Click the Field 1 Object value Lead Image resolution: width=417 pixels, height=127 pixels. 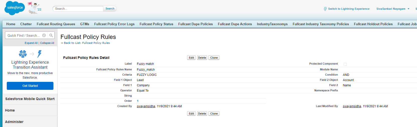click(140, 80)
